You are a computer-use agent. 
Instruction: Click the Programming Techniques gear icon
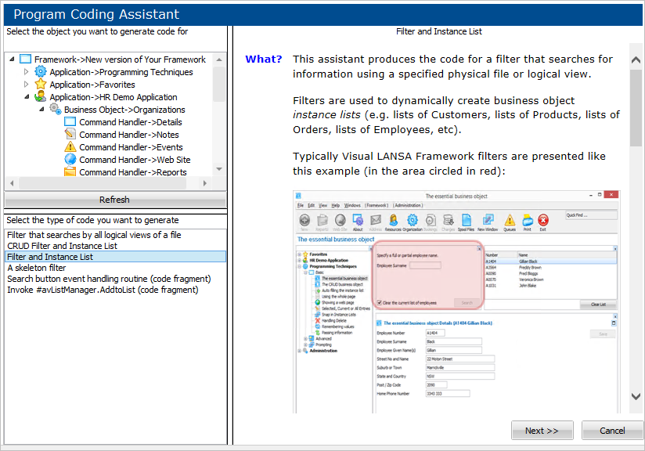[x=41, y=71]
